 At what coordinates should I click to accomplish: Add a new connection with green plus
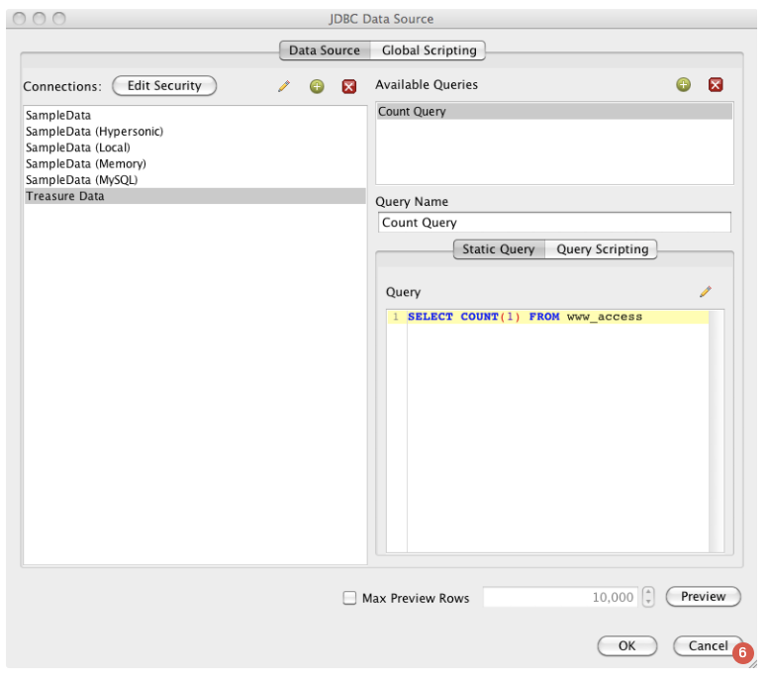click(x=317, y=86)
